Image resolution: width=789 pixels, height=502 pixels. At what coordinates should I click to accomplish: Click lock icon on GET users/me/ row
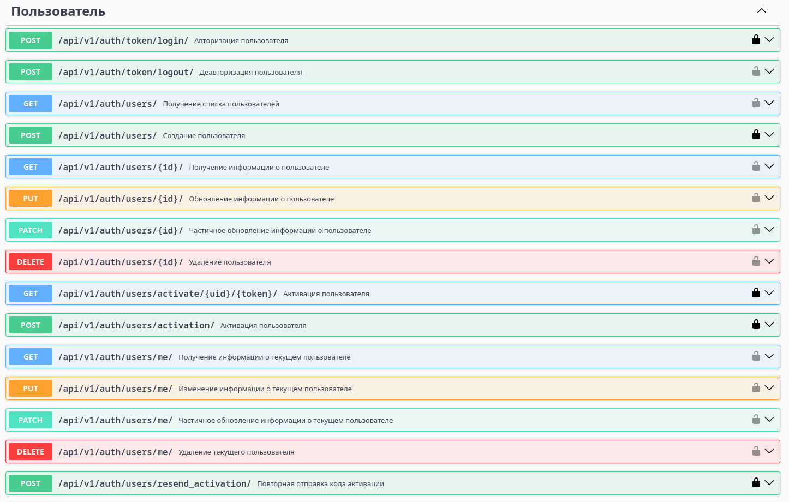756,356
